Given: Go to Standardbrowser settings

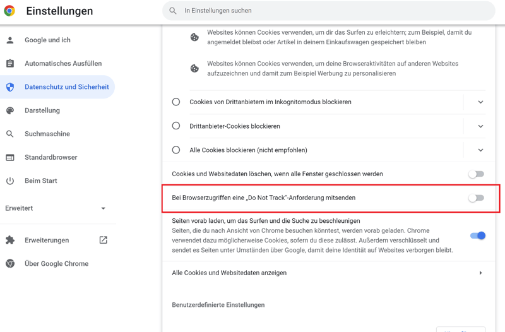Looking at the screenshot, I should [x=50, y=157].
